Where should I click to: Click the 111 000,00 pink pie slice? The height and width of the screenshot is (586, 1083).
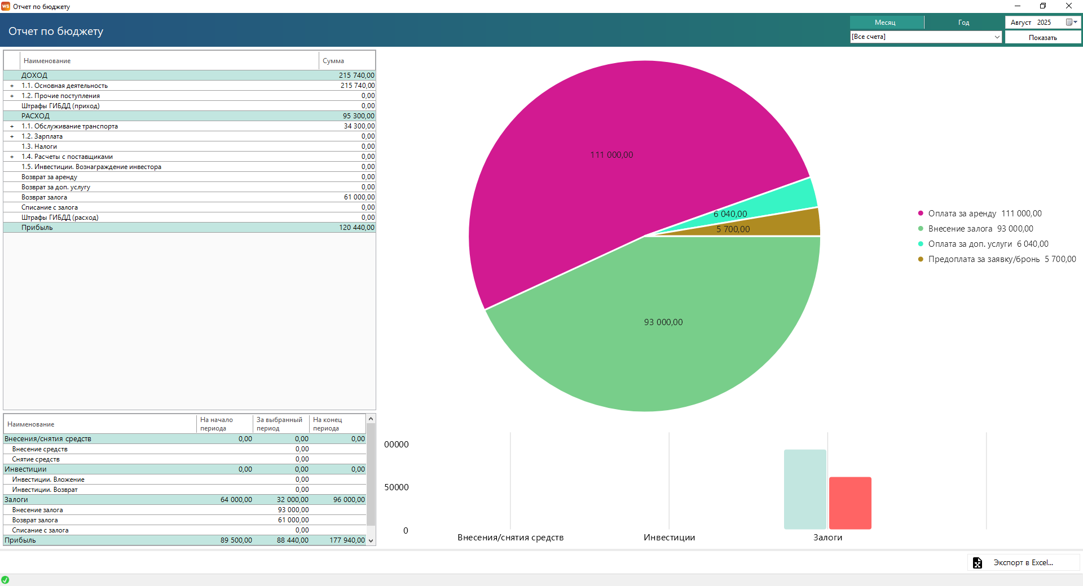611,155
